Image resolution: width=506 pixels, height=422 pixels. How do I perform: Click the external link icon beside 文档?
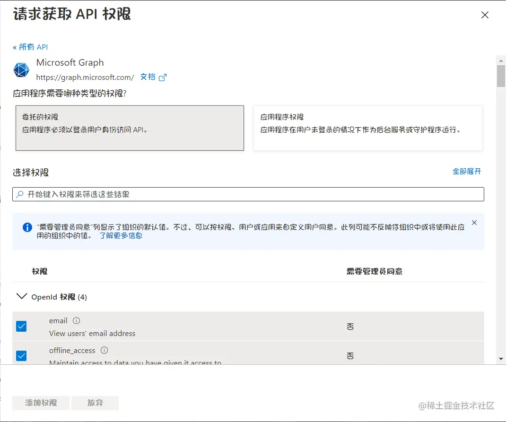coord(163,78)
